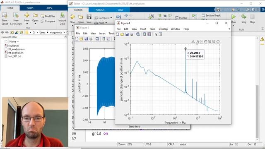
Task: Click the Print Figure icon in Figure 4 toolbar
Action: 132,34
